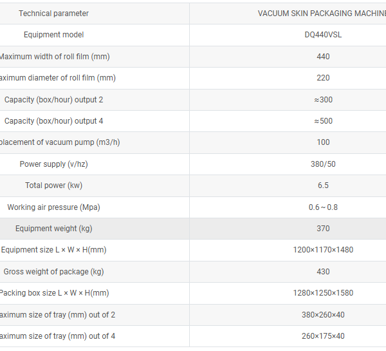Click the total power value 6.5
386x351 pixels.
coord(323,185)
